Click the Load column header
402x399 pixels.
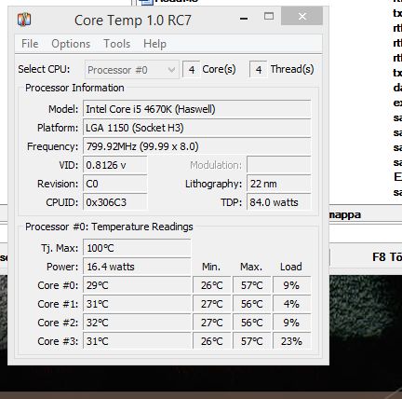[x=291, y=267]
